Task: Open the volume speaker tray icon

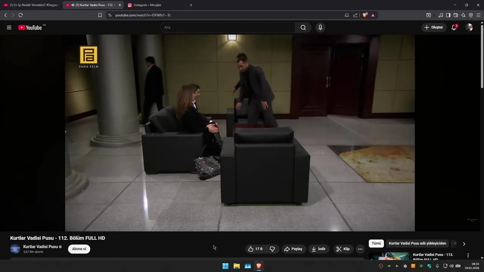Action: (x=451, y=266)
